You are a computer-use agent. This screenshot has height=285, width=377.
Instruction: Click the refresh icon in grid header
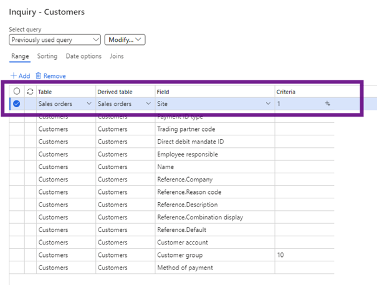[x=29, y=92]
